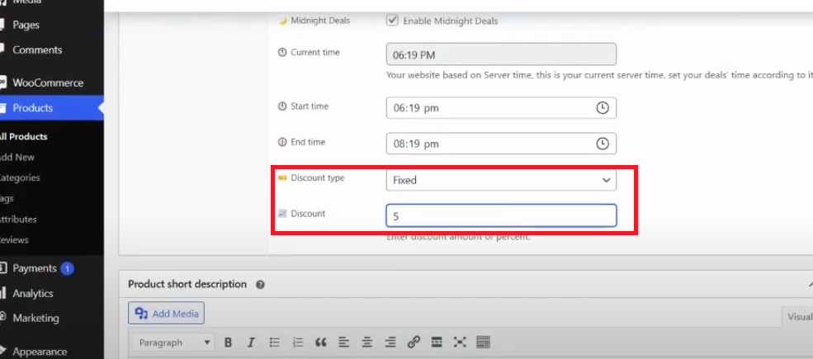This screenshot has width=813, height=359.
Task: Open the End time clock picker
Action: [x=603, y=144]
